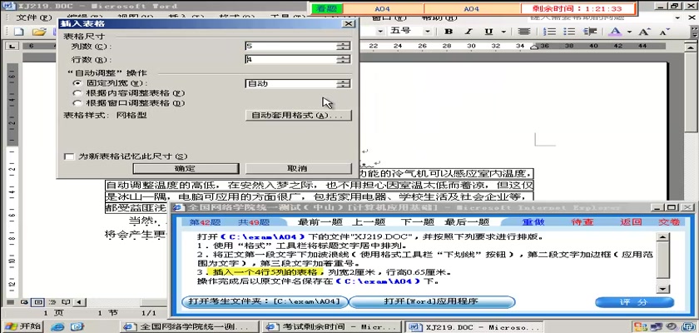Apply bulleted list formatting
The width and height of the screenshot is (699, 333).
[x=569, y=32]
